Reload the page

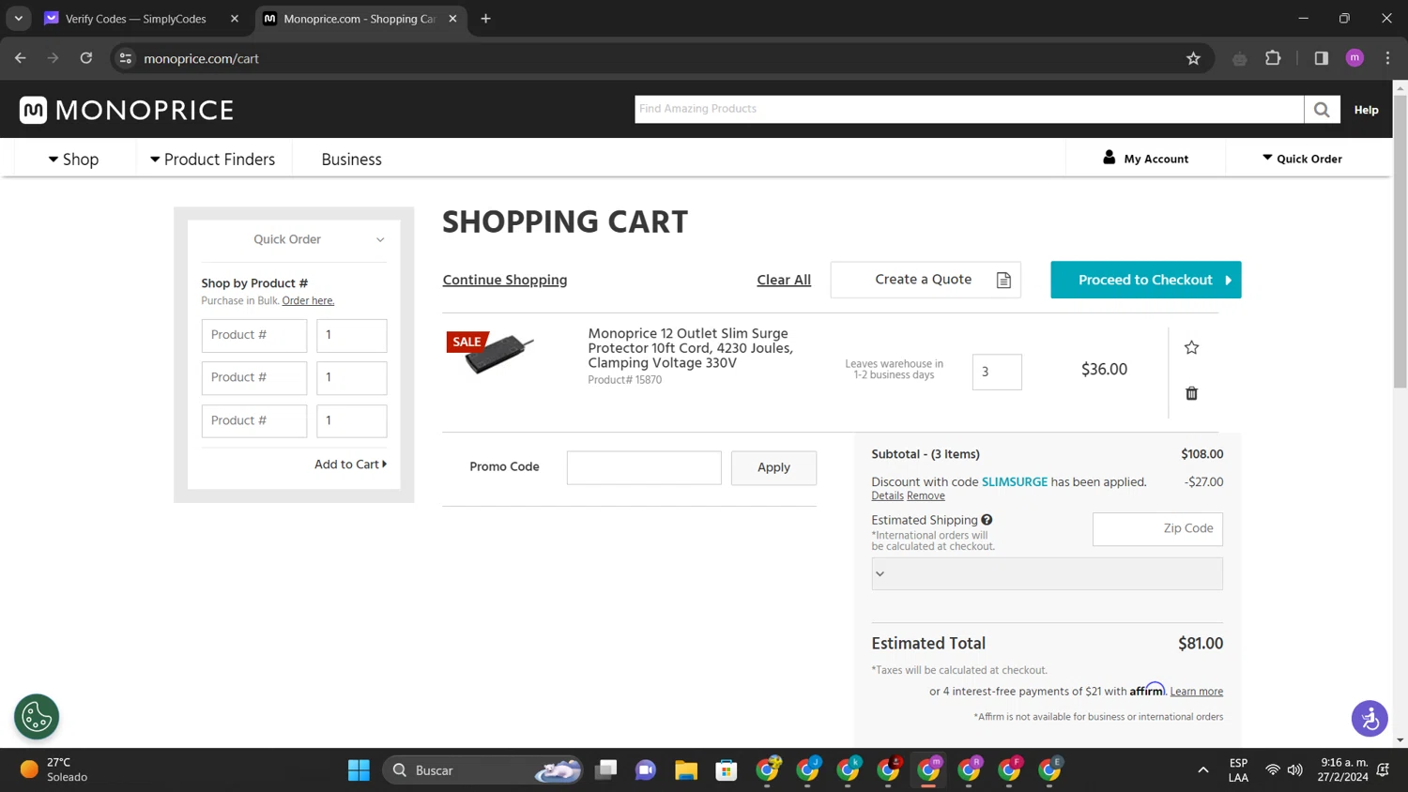(86, 58)
